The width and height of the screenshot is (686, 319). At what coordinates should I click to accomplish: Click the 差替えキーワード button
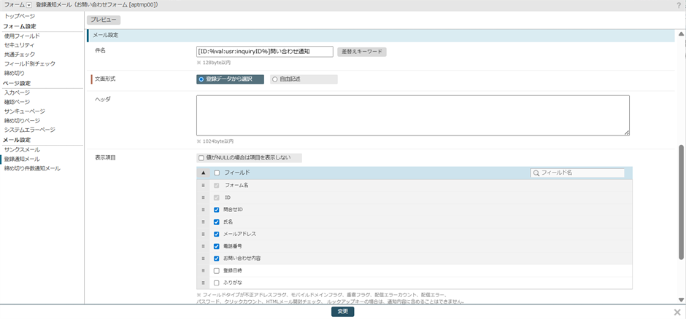coord(362,52)
